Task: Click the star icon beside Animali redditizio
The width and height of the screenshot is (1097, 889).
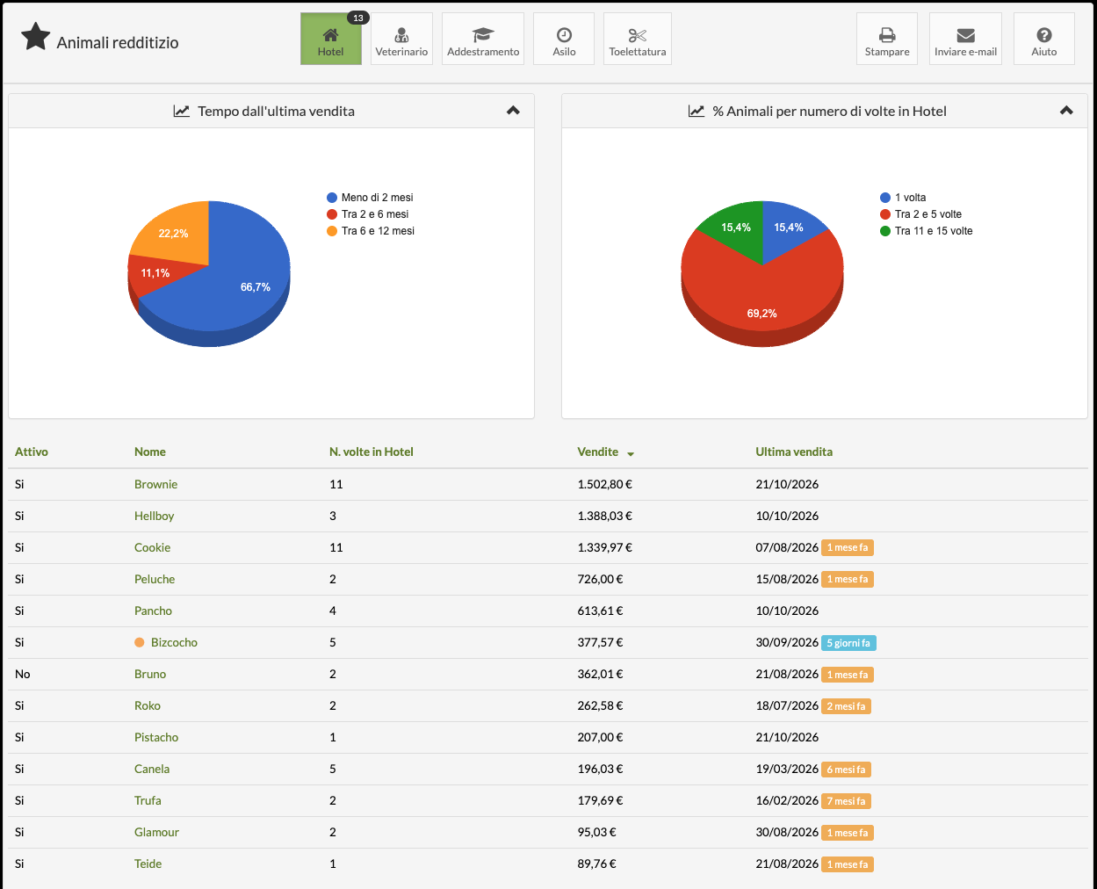Action: tap(35, 37)
